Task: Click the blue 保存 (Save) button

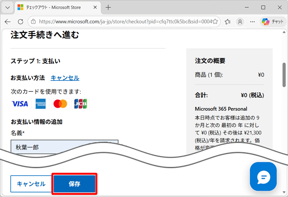Action: point(74,184)
